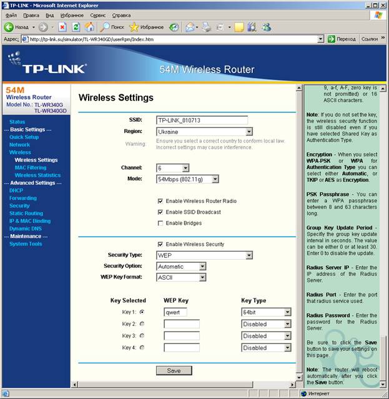389x399 pixels.
Task: Select the Key 2 radio button
Action: point(142,324)
